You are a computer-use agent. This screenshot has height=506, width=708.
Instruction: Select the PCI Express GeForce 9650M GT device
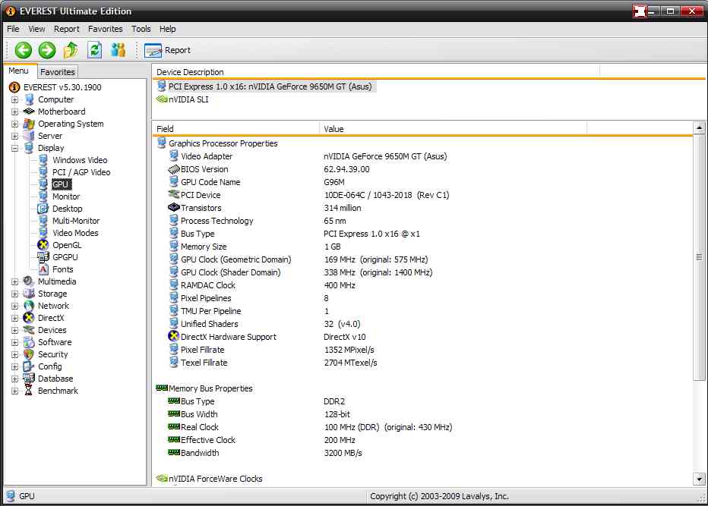[270, 86]
